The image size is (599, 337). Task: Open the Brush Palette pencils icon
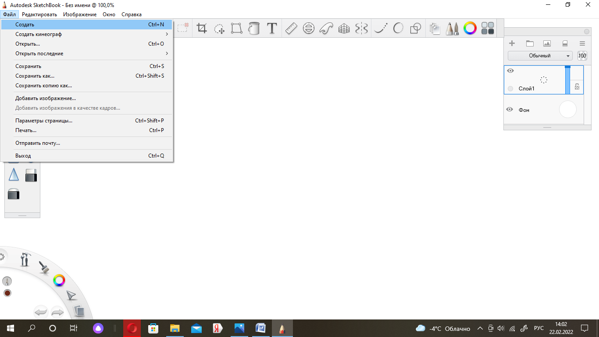pos(452,29)
